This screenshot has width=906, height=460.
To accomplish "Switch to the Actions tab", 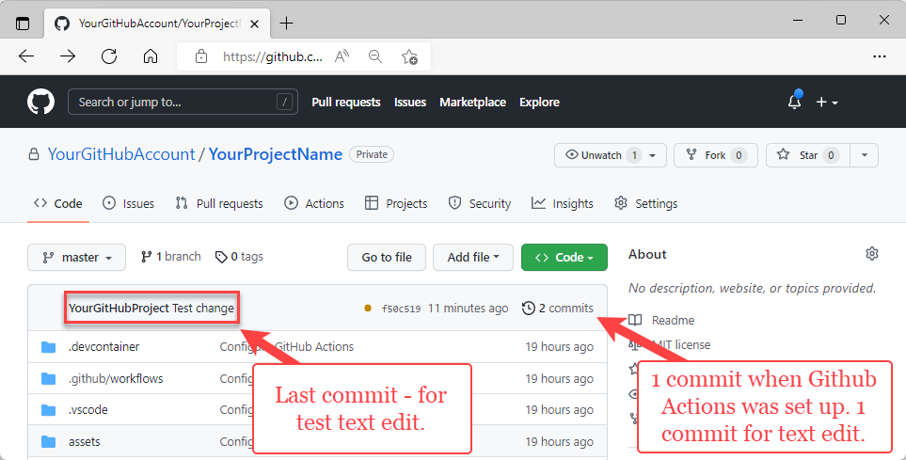I will pyautogui.click(x=314, y=203).
